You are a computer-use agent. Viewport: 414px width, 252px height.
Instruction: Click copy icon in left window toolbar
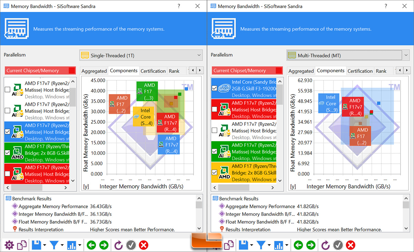click(22, 245)
